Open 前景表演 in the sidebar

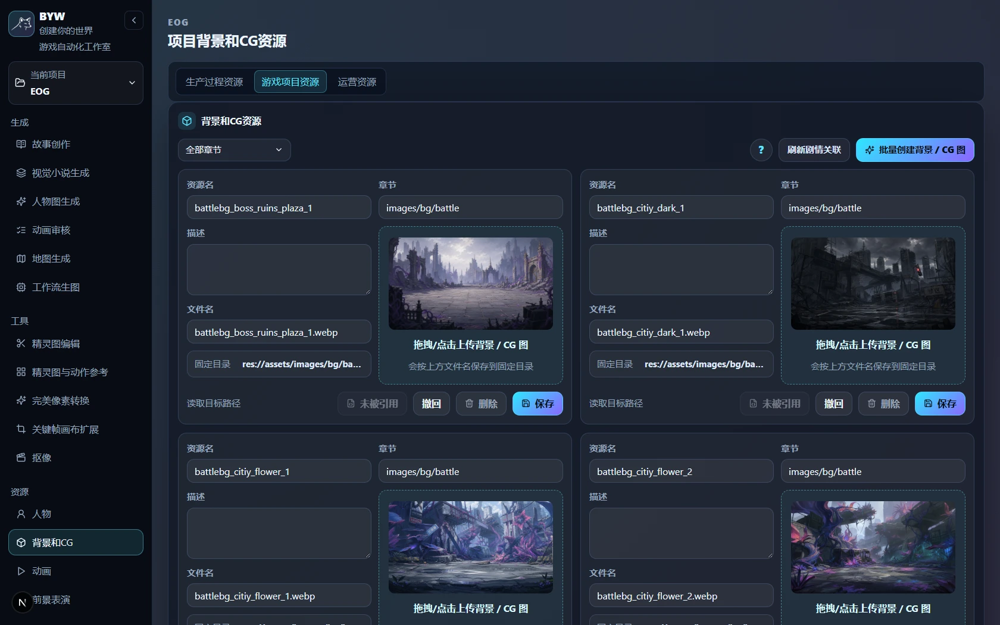(x=76, y=599)
